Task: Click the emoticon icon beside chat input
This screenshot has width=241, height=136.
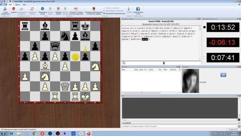Action: click(239, 126)
